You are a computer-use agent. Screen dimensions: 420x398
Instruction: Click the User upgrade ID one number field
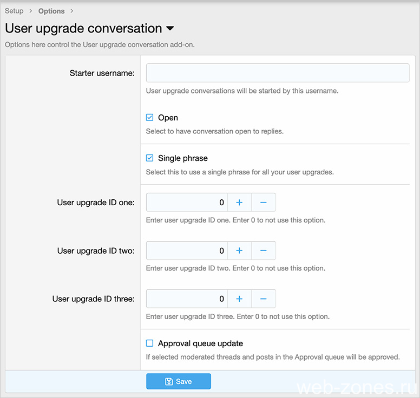[x=187, y=203]
